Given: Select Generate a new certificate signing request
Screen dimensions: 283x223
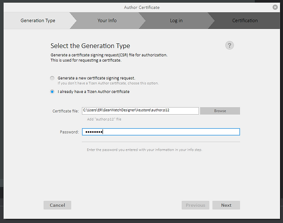Looking at the screenshot, I should 52,78.
